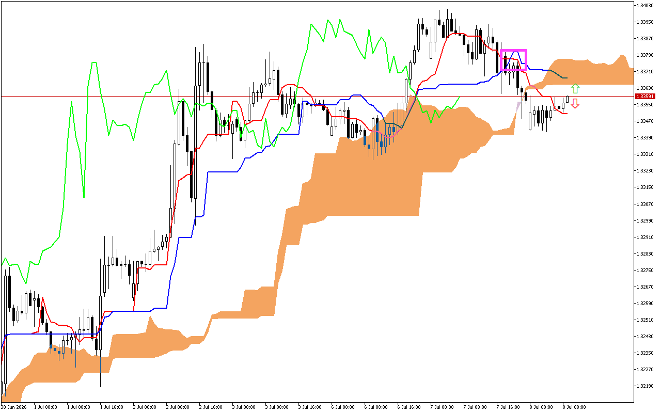The width and height of the screenshot is (661, 413).
Task: Click the 7 Jul 08:00 time label
Action: click(475, 407)
